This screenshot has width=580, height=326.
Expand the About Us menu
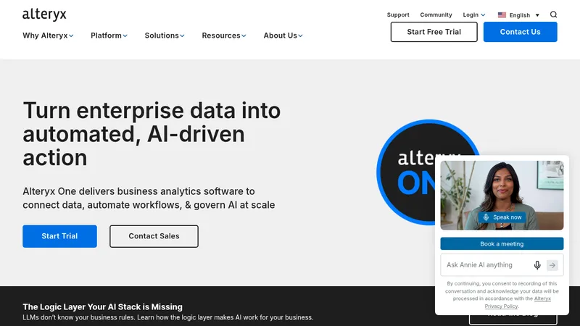click(283, 35)
